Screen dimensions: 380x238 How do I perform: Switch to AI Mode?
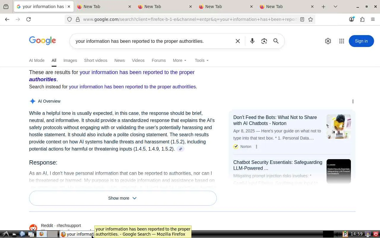pyautogui.click(x=37, y=60)
